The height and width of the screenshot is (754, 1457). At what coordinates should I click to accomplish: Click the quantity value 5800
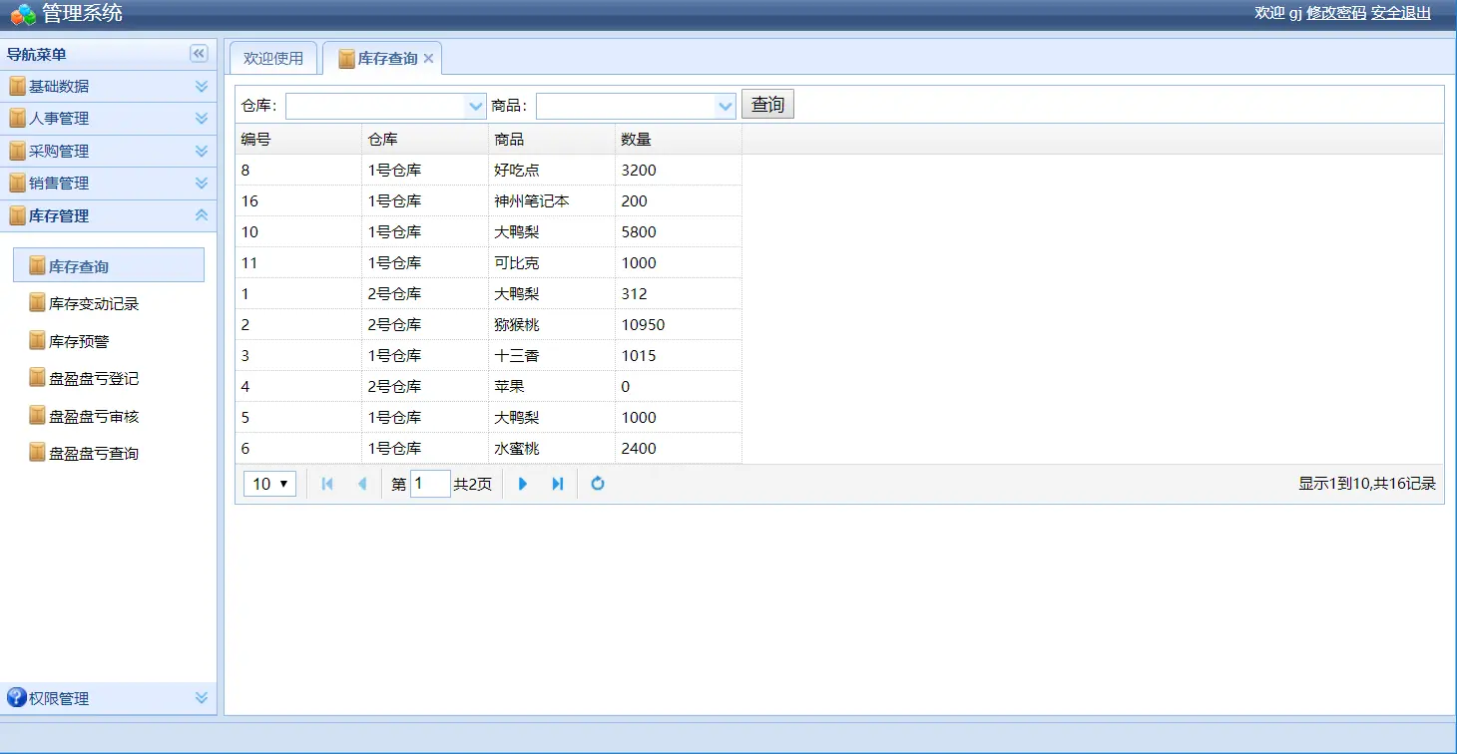pos(639,232)
